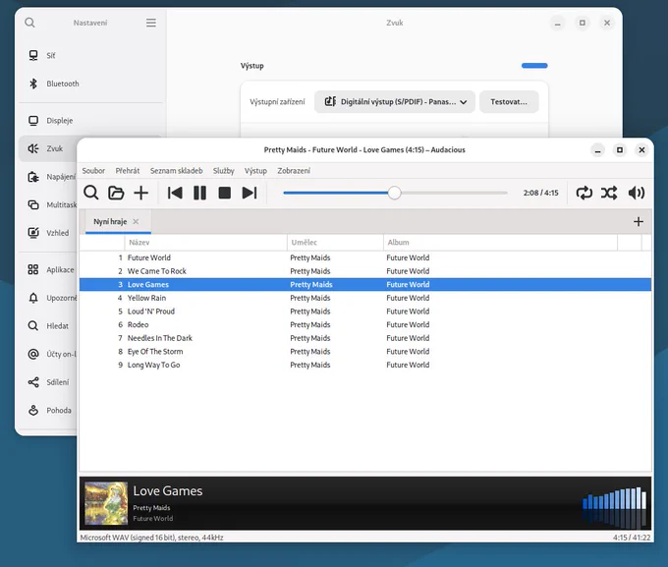Viewport: 668px width, 567px height.
Task: Click the Love Games title in info bar
Action: (x=168, y=490)
